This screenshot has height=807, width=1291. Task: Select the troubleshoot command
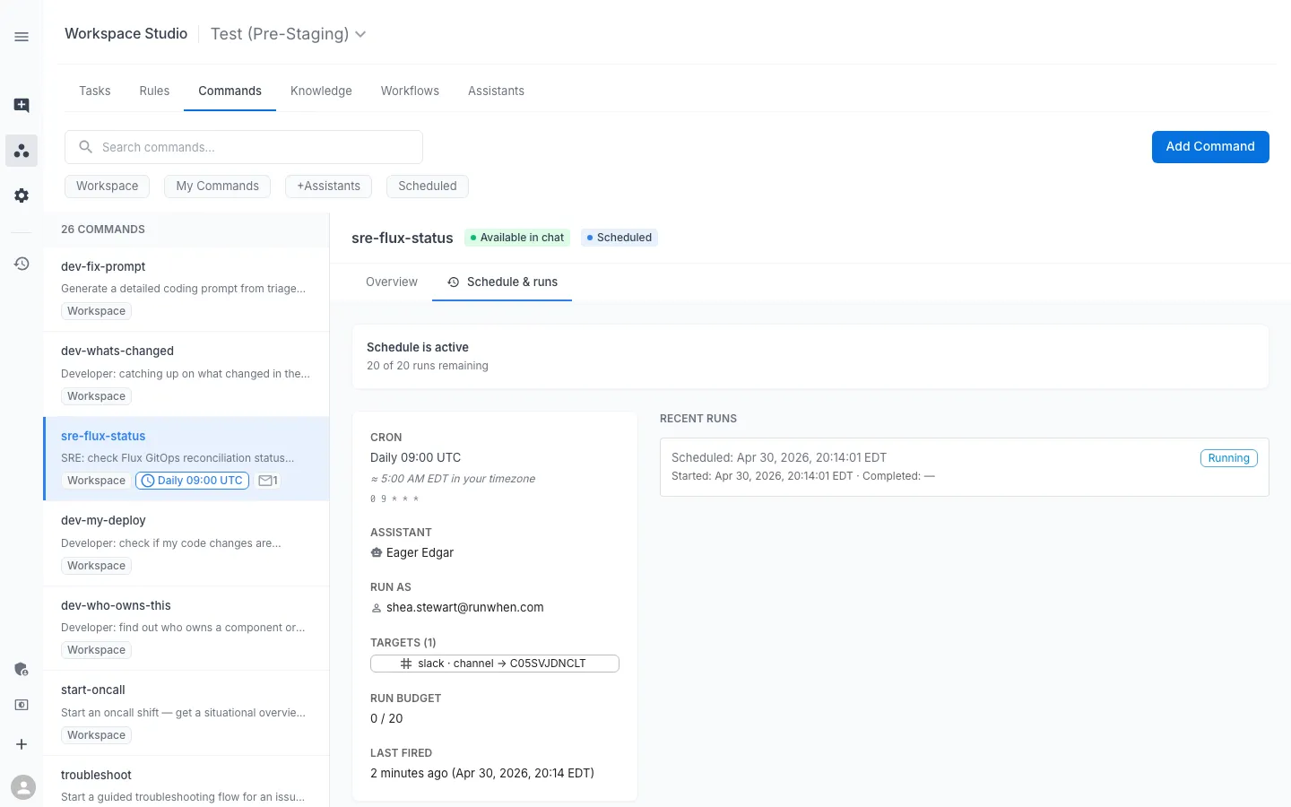click(186, 782)
